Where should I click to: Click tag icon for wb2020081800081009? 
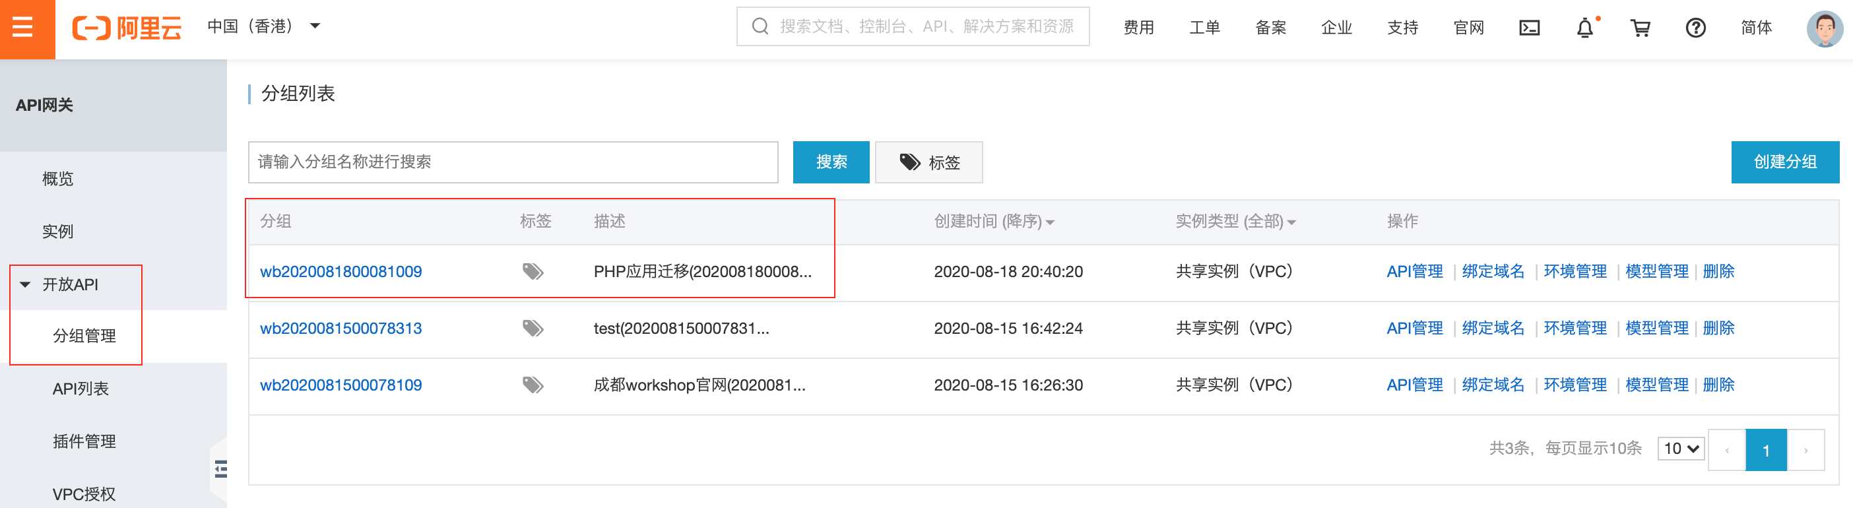click(x=533, y=271)
